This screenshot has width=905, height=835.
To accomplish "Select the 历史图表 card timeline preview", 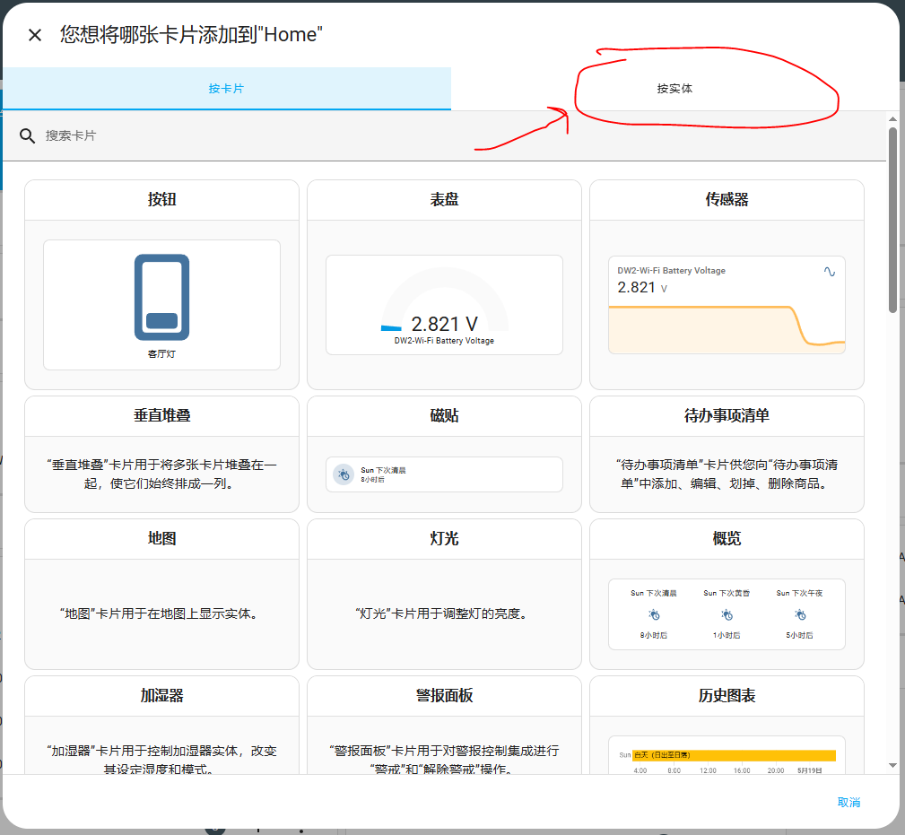I will [727, 755].
